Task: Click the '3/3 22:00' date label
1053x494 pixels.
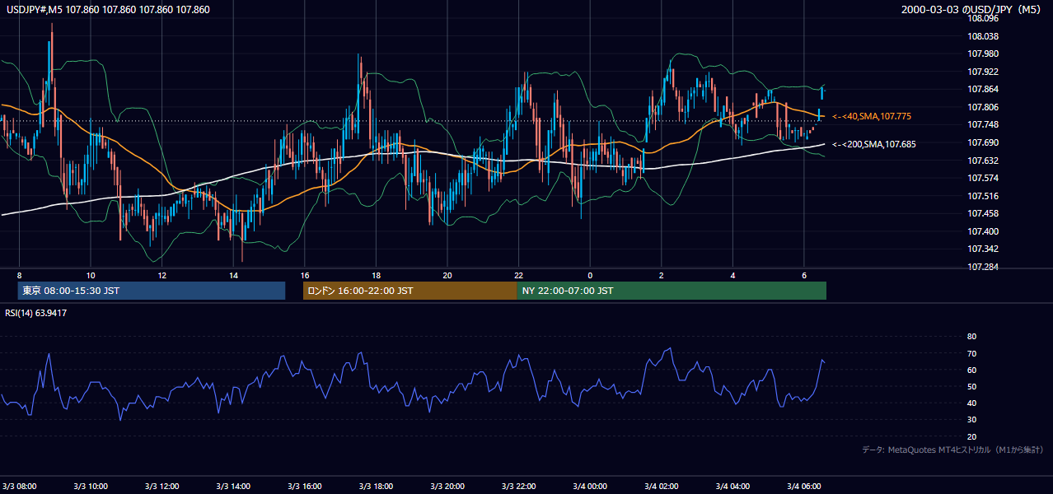Action: click(x=518, y=486)
